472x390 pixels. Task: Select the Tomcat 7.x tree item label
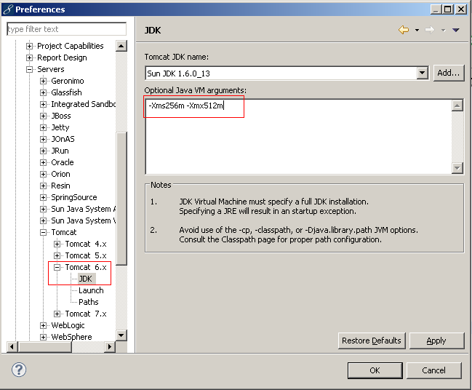(x=86, y=314)
